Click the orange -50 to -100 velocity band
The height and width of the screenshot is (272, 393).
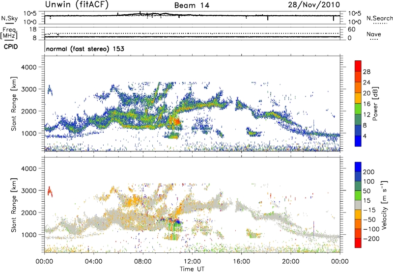click(x=358, y=224)
